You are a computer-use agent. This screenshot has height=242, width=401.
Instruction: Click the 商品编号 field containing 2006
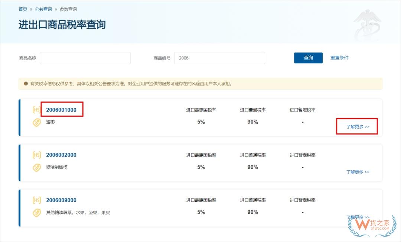click(x=219, y=58)
